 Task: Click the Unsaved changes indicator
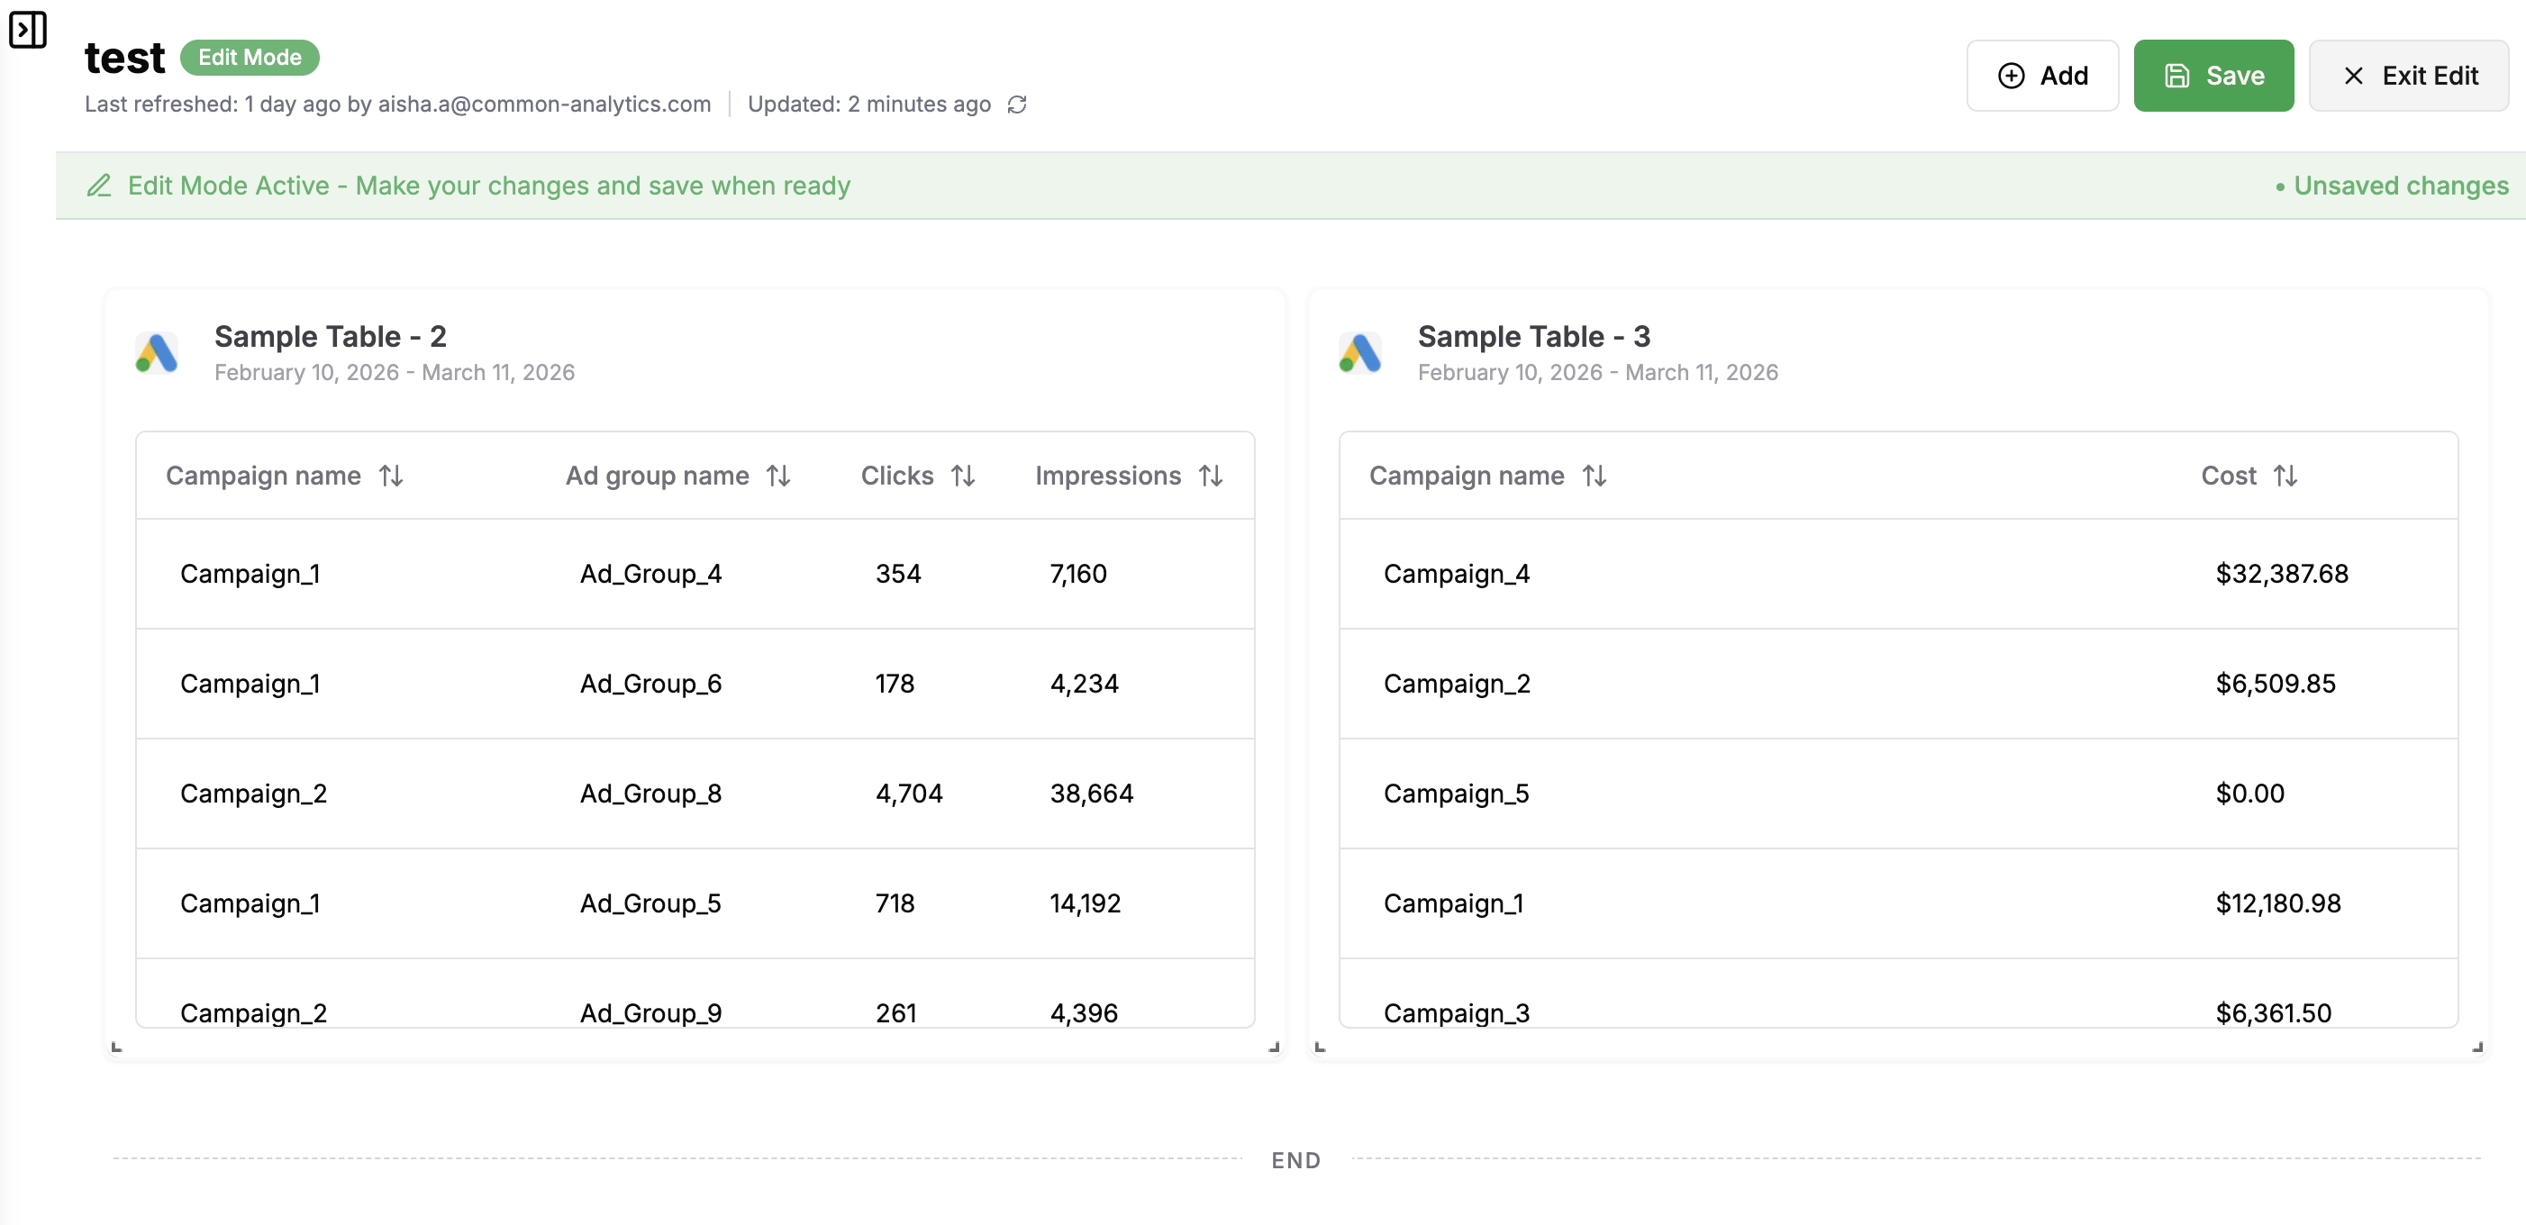tap(2392, 186)
